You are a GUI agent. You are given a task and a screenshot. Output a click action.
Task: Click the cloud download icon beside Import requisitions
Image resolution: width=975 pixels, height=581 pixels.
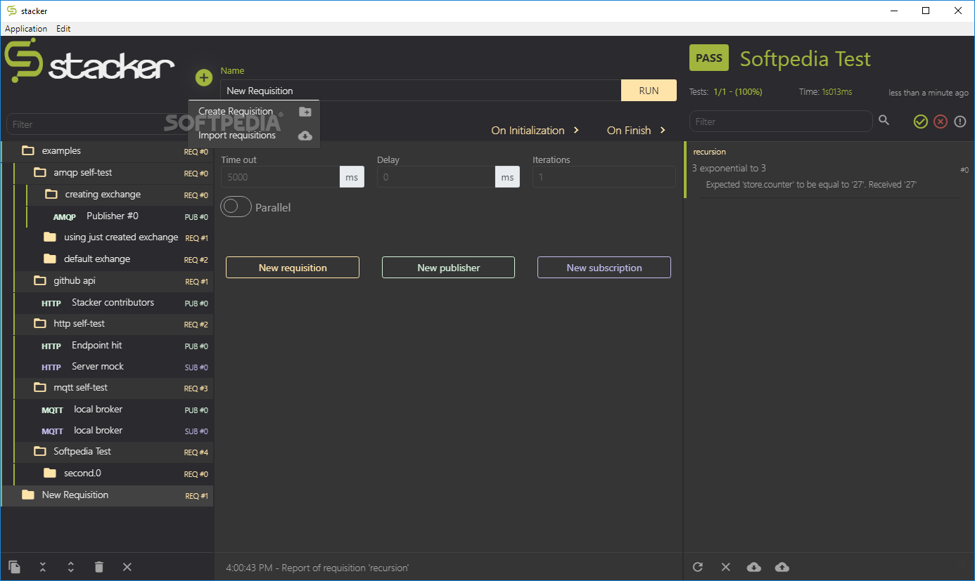coord(305,136)
